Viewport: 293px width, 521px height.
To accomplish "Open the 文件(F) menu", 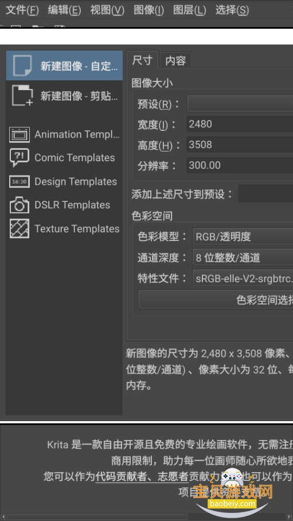I will click(22, 10).
